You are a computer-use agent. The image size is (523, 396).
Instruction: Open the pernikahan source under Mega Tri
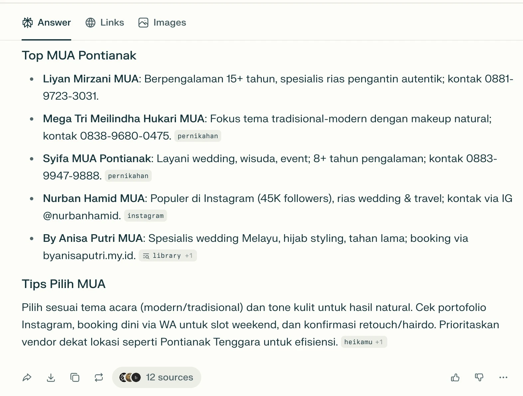[x=198, y=136]
